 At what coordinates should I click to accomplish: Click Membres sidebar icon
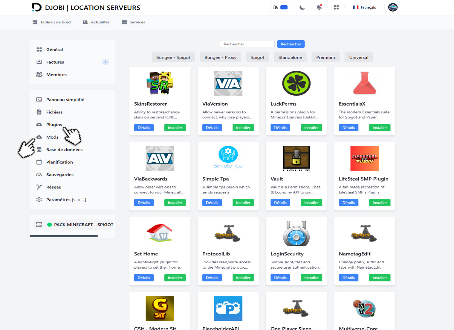(x=39, y=75)
